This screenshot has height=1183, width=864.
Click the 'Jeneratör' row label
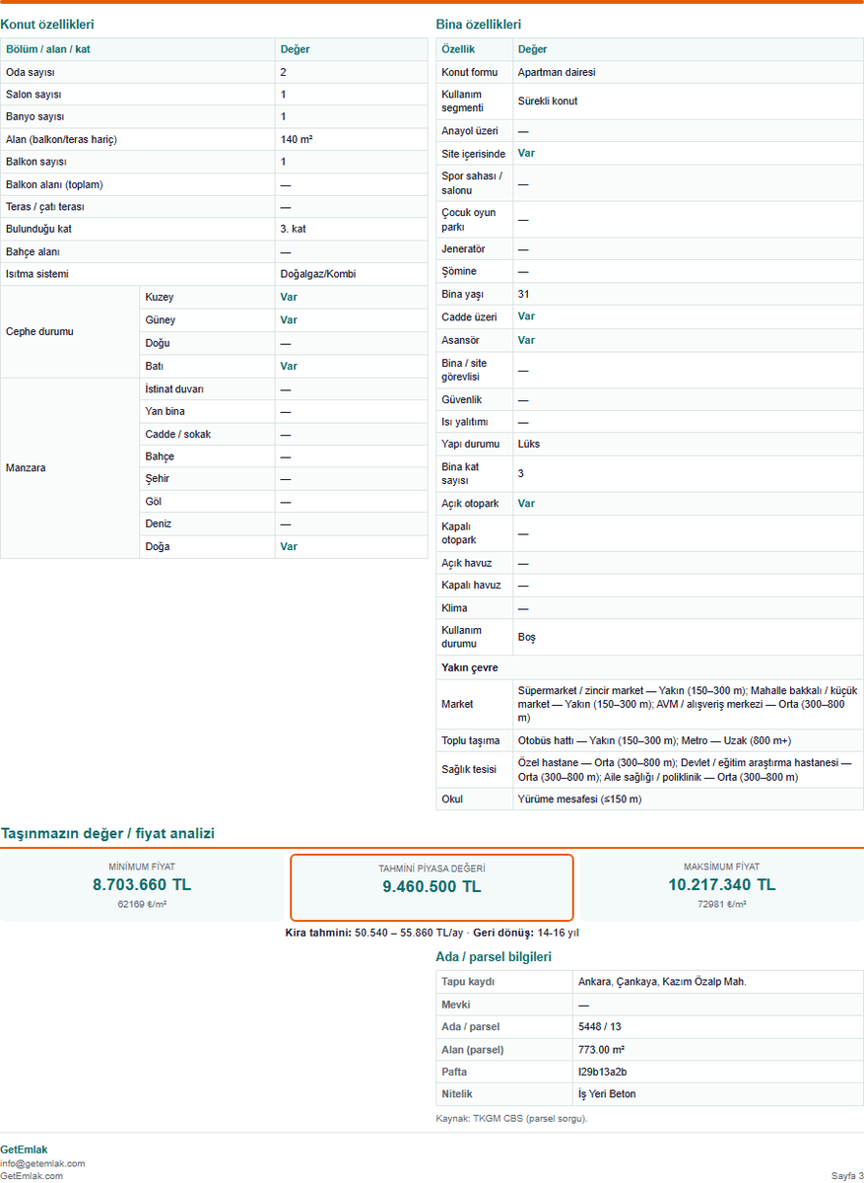click(x=463, y=249)
